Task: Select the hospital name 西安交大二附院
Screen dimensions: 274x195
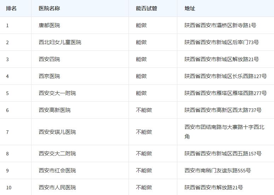Action: pos(57,153)
